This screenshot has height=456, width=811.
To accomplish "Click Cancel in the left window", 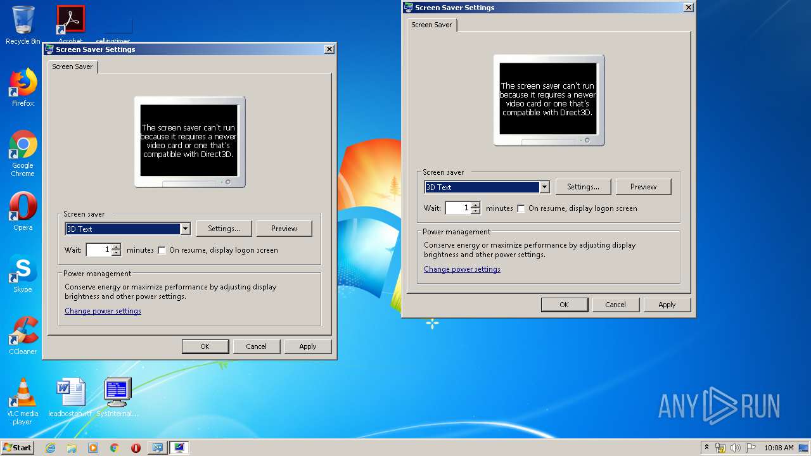I will pyautogui.click(x=256, y=346).
